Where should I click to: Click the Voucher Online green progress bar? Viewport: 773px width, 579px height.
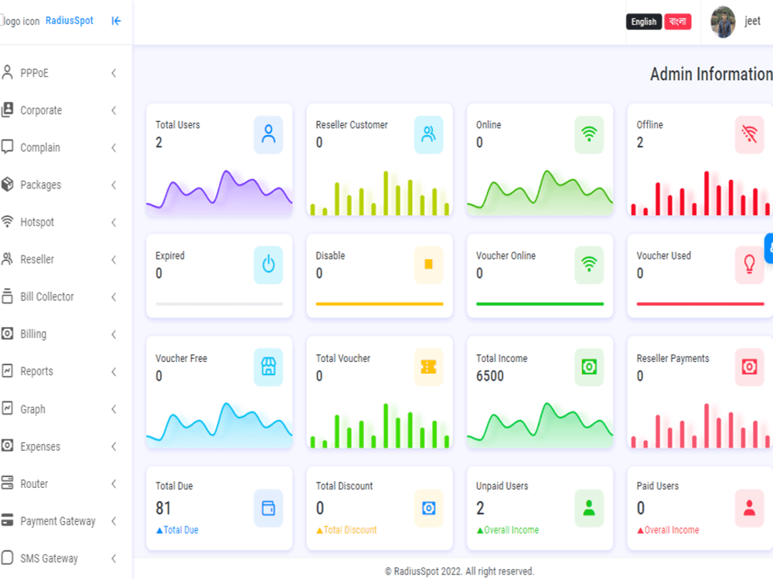pyautogui.click(x=540, y=303)
